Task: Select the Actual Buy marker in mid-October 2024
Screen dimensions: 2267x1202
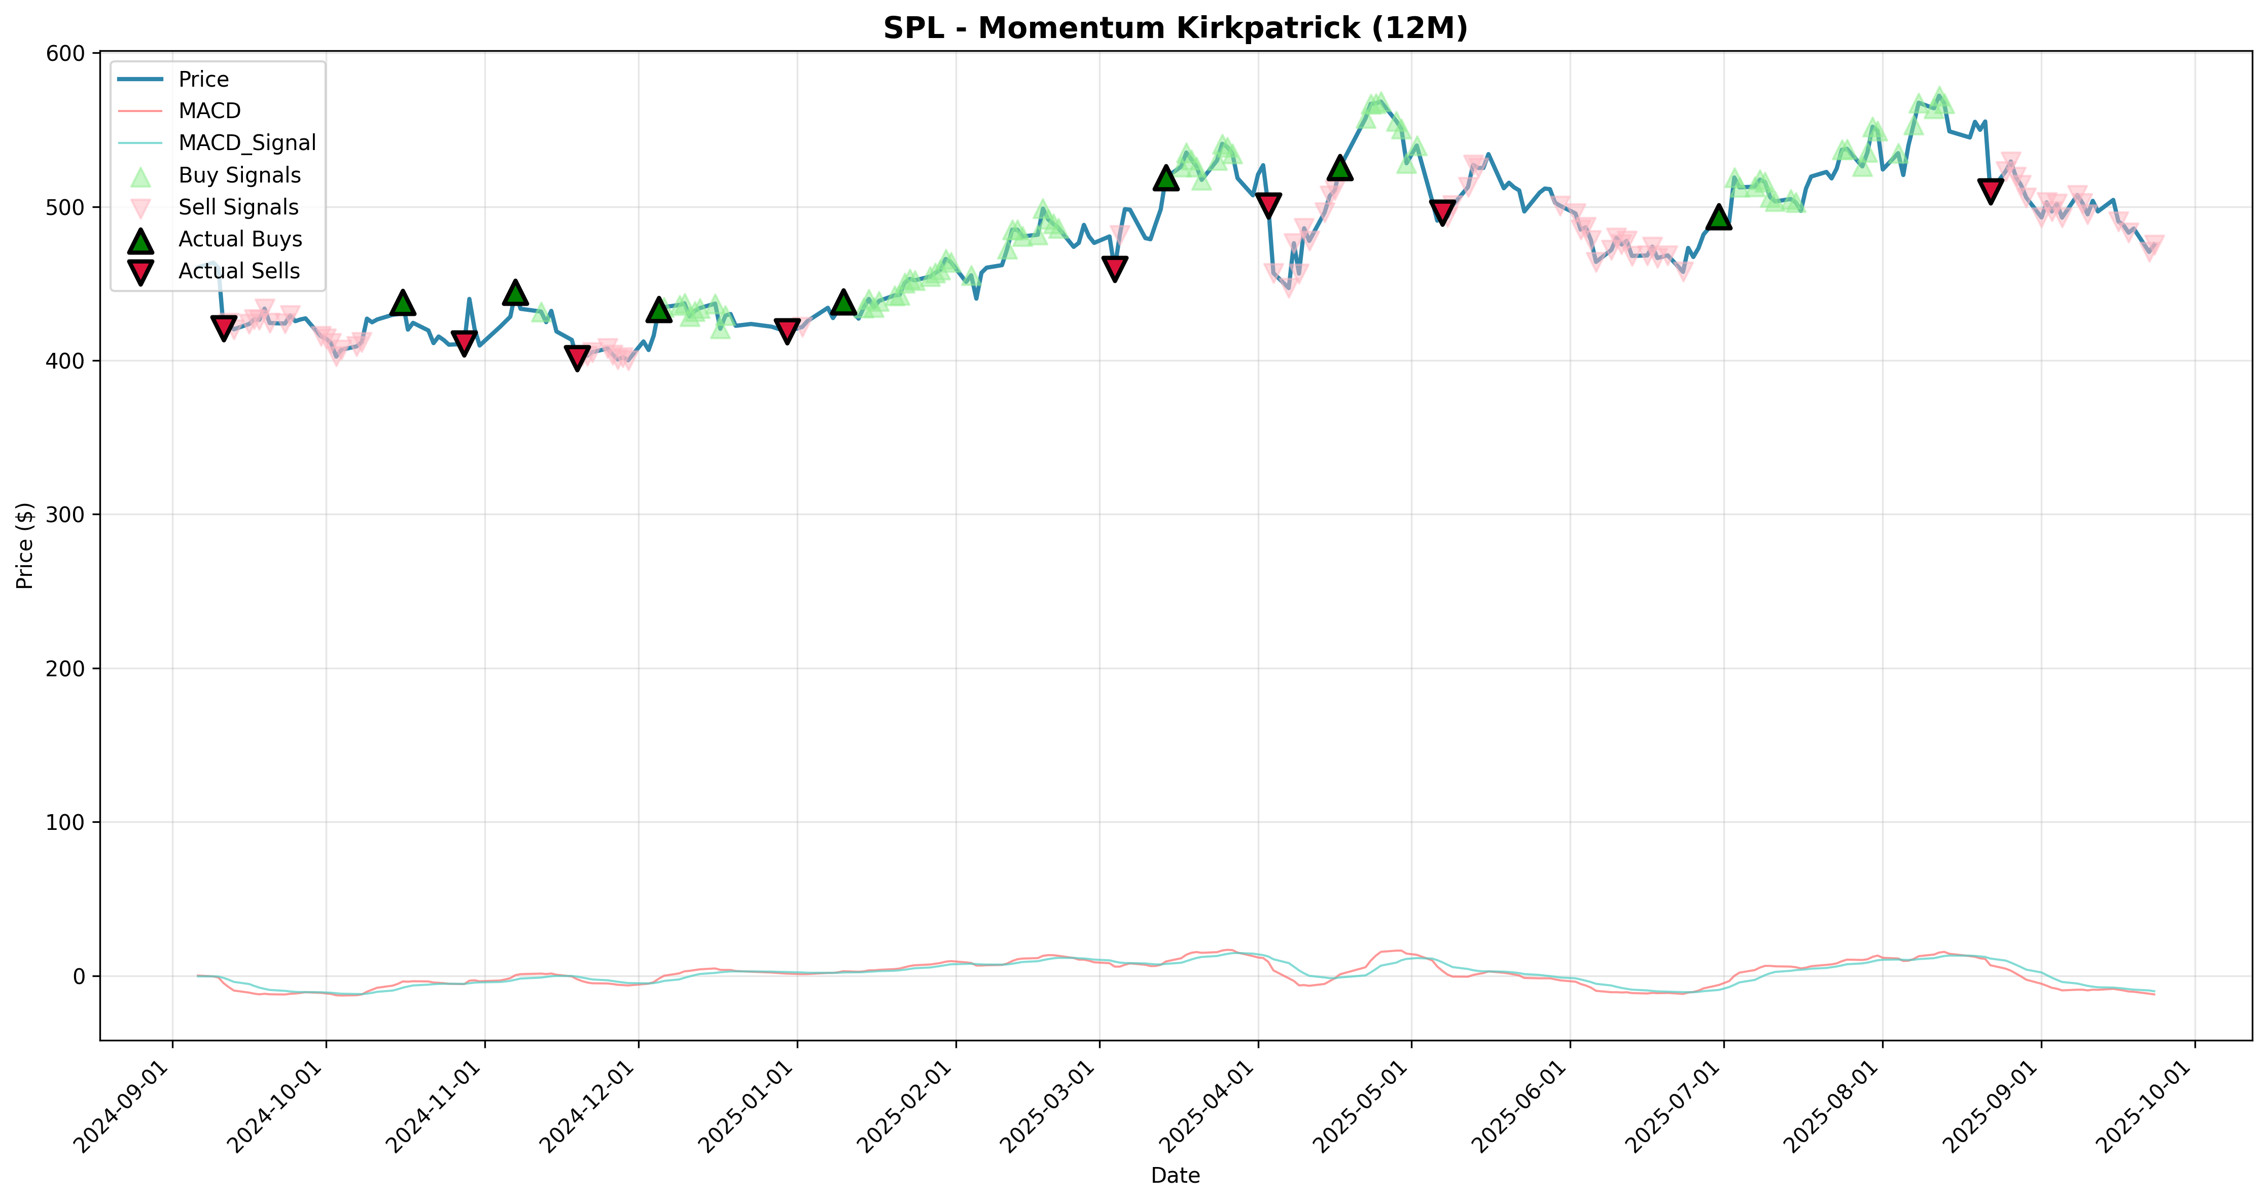Action: 402,302
